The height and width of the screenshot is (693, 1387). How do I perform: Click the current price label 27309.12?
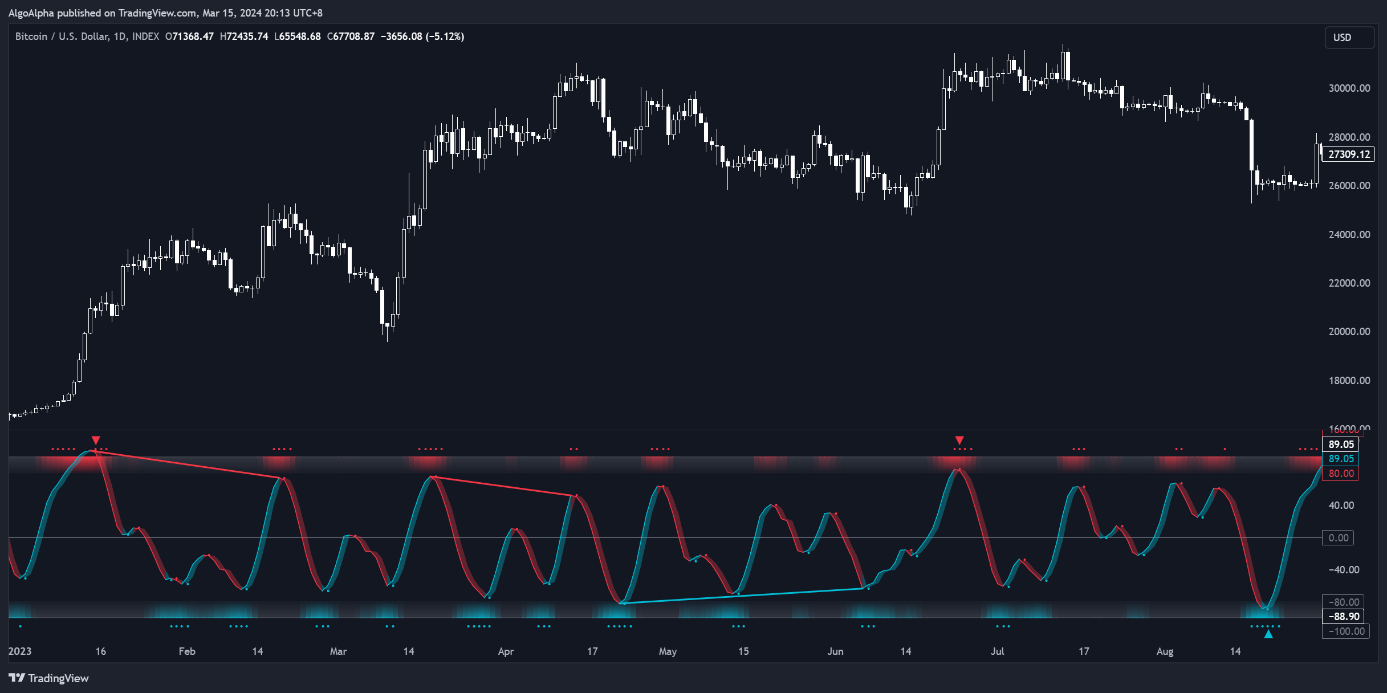coord(1348,154)
